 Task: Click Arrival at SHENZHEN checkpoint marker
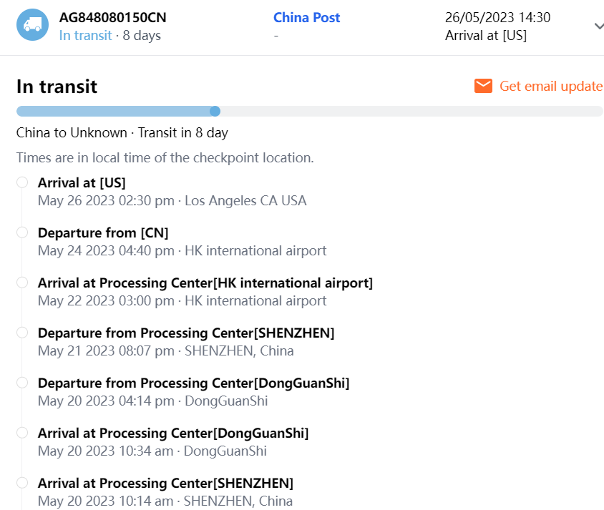(22, 483)
